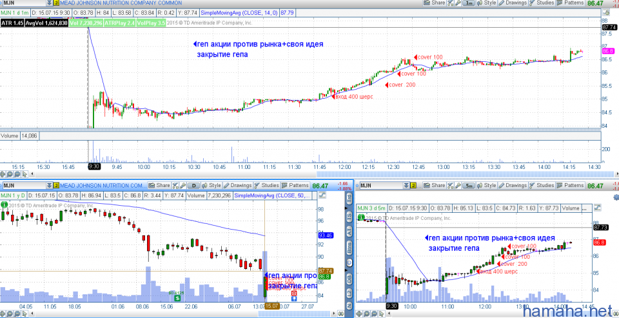Click the green info icon on daily chart
Screen dimensions: 619x318
pyautogui.click(x=4, y=204)
